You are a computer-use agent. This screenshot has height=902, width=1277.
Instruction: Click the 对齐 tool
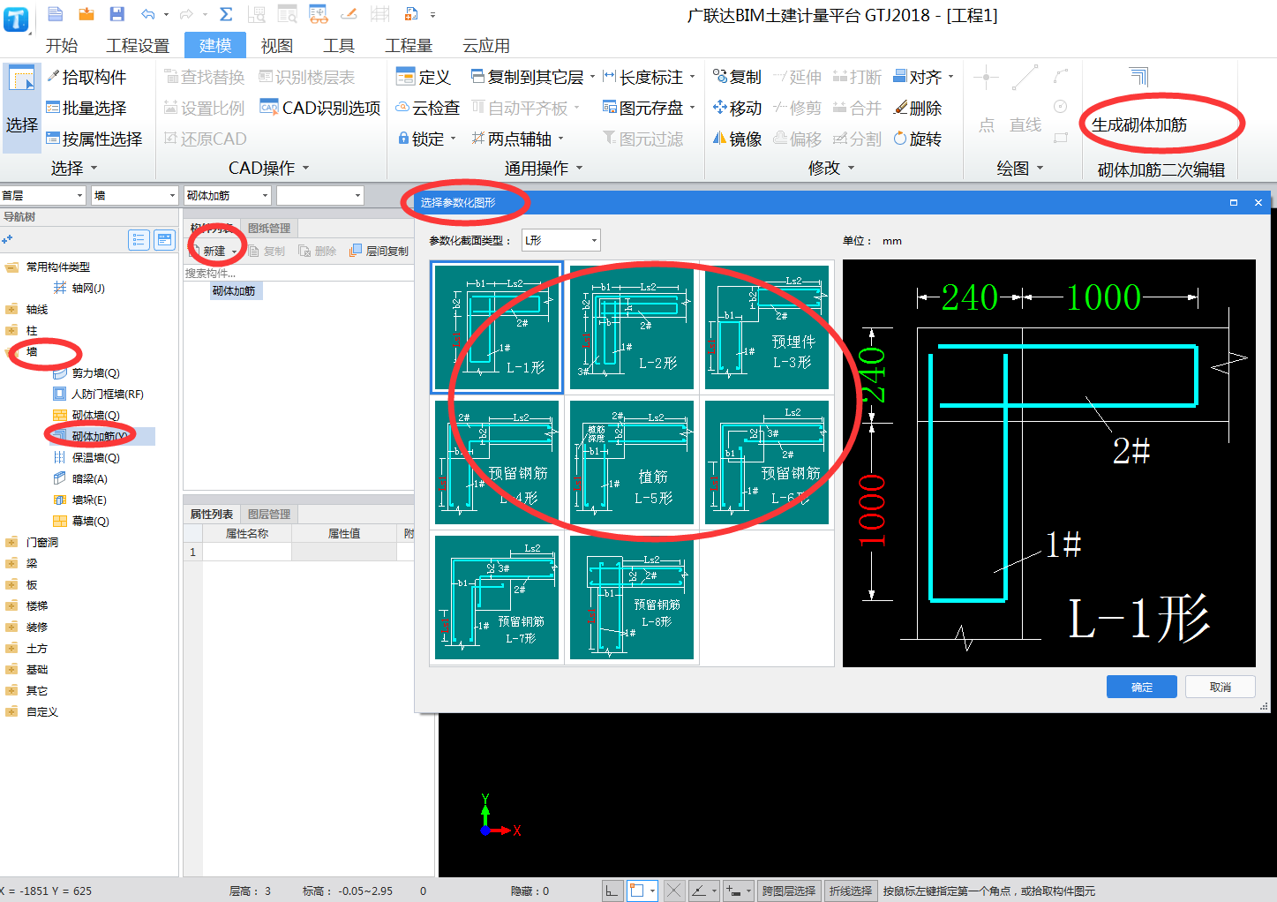point(923,78)
